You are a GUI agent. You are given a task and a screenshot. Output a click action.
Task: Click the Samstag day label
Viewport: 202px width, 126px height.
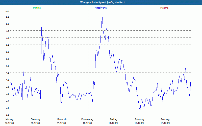click(139, 119)
